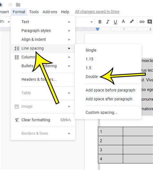
Task: Open the Tools menu
Action: coord(34,12)
